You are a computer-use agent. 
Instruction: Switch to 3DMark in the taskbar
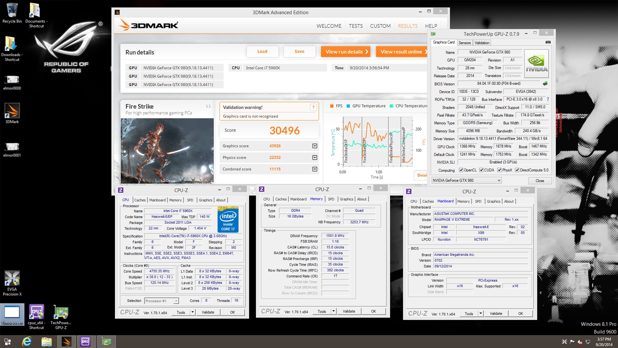pyautogui.click(x=67, y=342)
